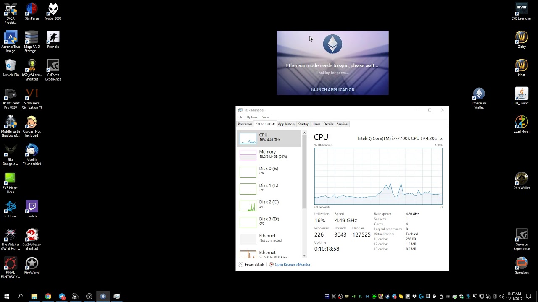
Task: Click the sidebar scrollbar up arrow
Action: (304, 133)
